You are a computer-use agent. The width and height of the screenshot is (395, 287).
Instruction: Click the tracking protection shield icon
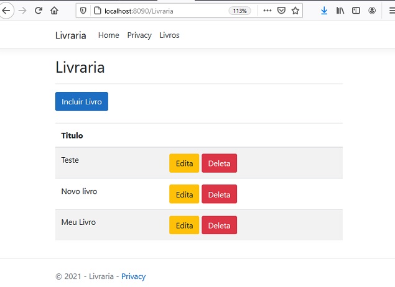[83, 11]
